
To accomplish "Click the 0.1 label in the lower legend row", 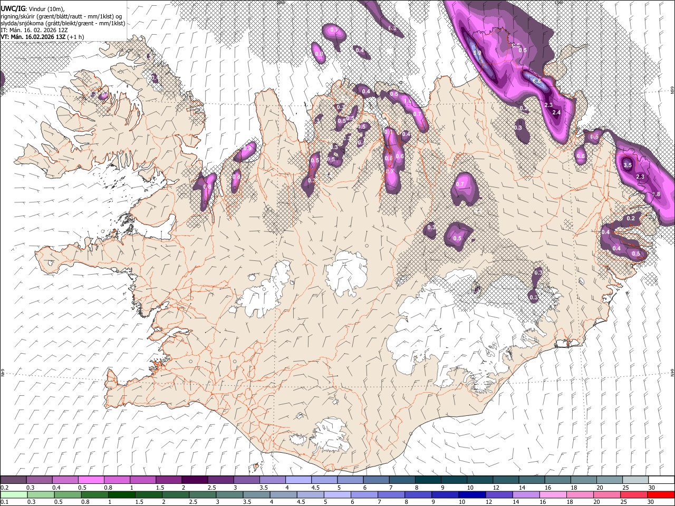I will point(4,502).
